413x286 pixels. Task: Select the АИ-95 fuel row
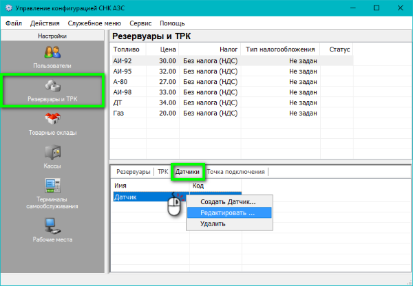pos(123,70)
